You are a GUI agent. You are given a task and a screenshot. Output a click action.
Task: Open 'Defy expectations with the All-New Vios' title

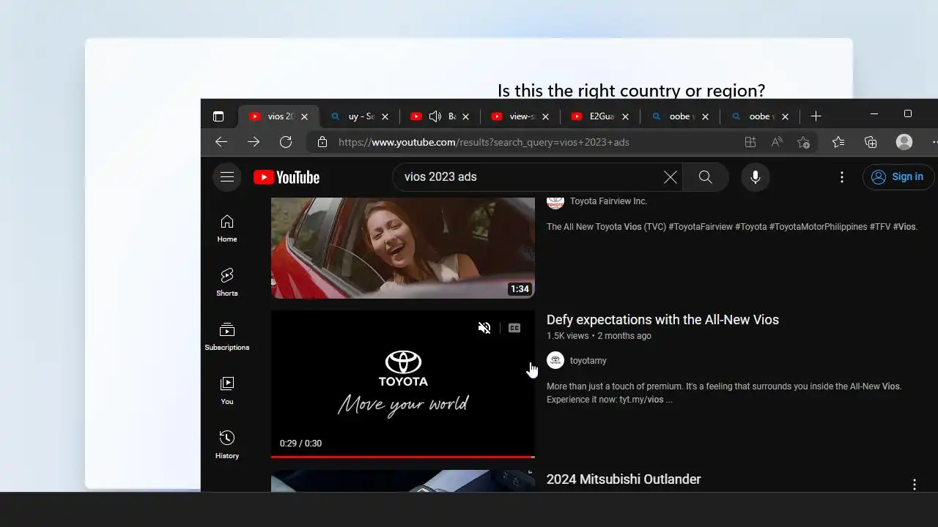pyautogui.click(x=662, y=320)
